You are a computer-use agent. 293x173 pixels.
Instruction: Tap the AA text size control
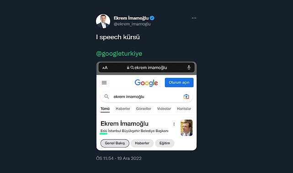point(105,68)
